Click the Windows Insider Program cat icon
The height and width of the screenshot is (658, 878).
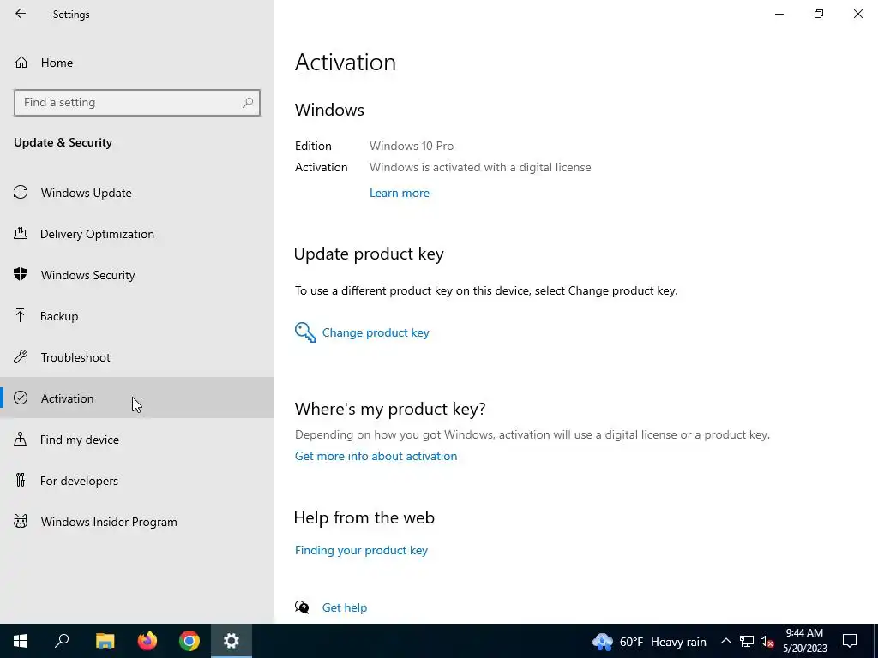tap(21, 522)
